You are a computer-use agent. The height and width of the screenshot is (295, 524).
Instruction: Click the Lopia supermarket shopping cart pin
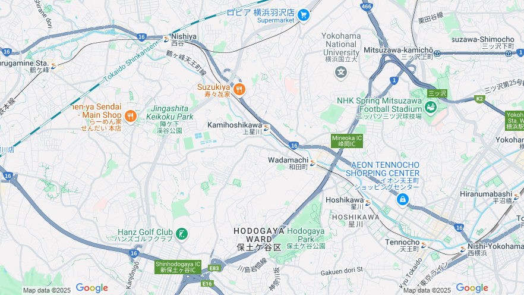[x=304, y=15]
